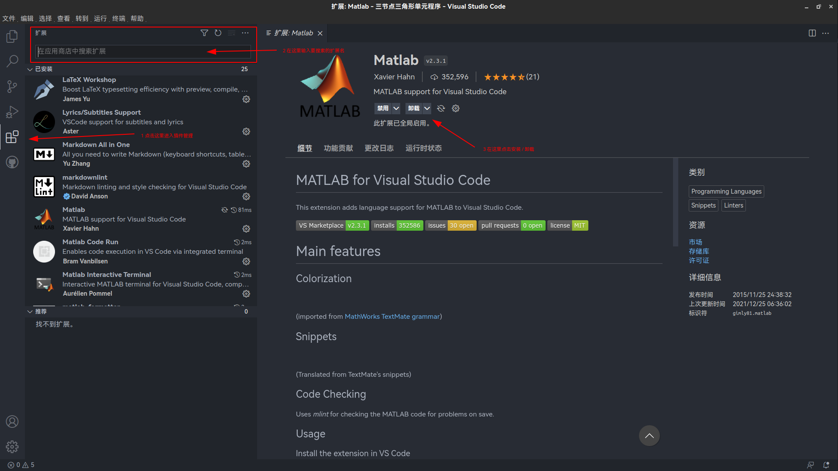Screen dimensions: 838x471
Task: Click the Accounts icon in activity bar
Action: tap(12, 421)
